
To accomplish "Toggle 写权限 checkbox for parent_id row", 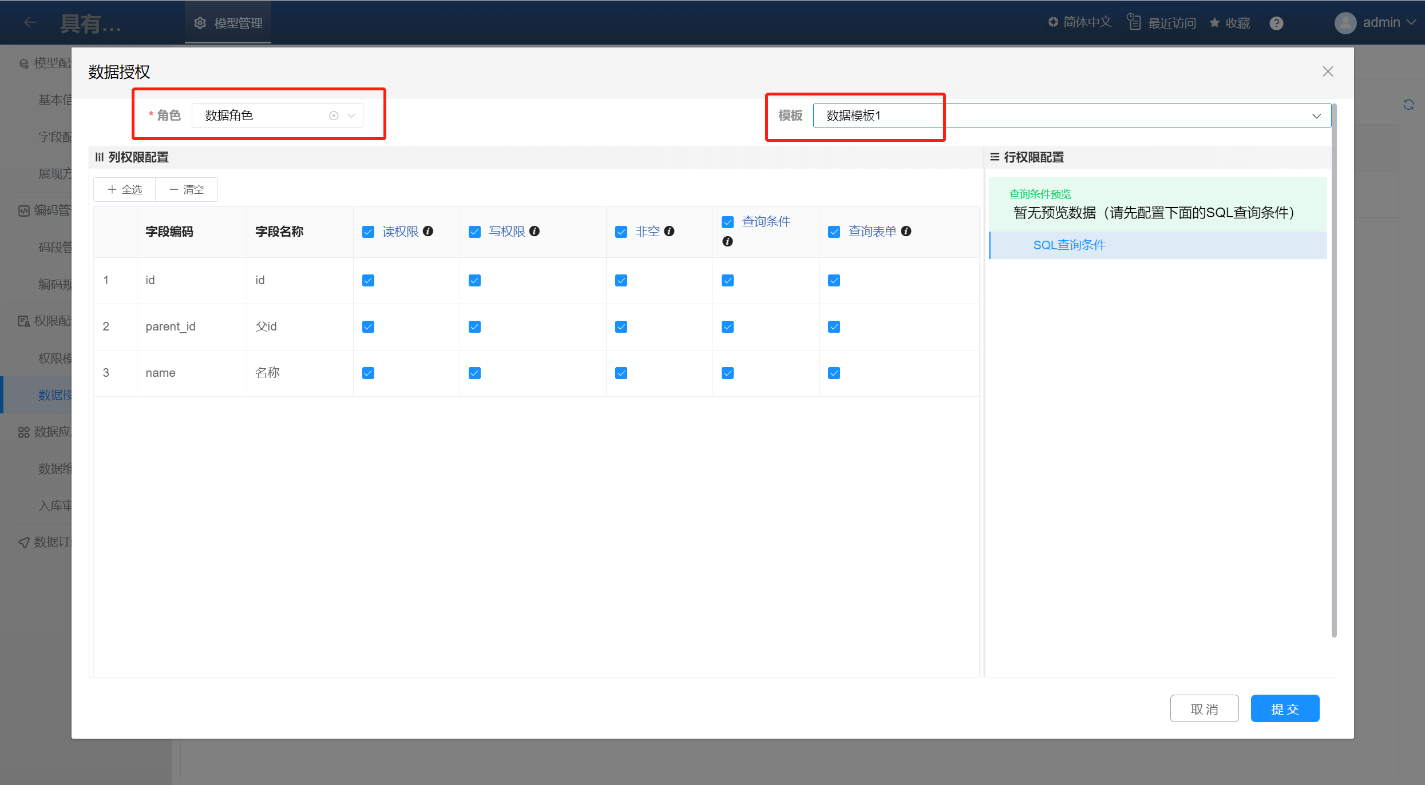I will [x=474, y=326].
